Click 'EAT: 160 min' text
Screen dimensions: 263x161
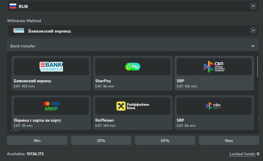tap(187, 86)
